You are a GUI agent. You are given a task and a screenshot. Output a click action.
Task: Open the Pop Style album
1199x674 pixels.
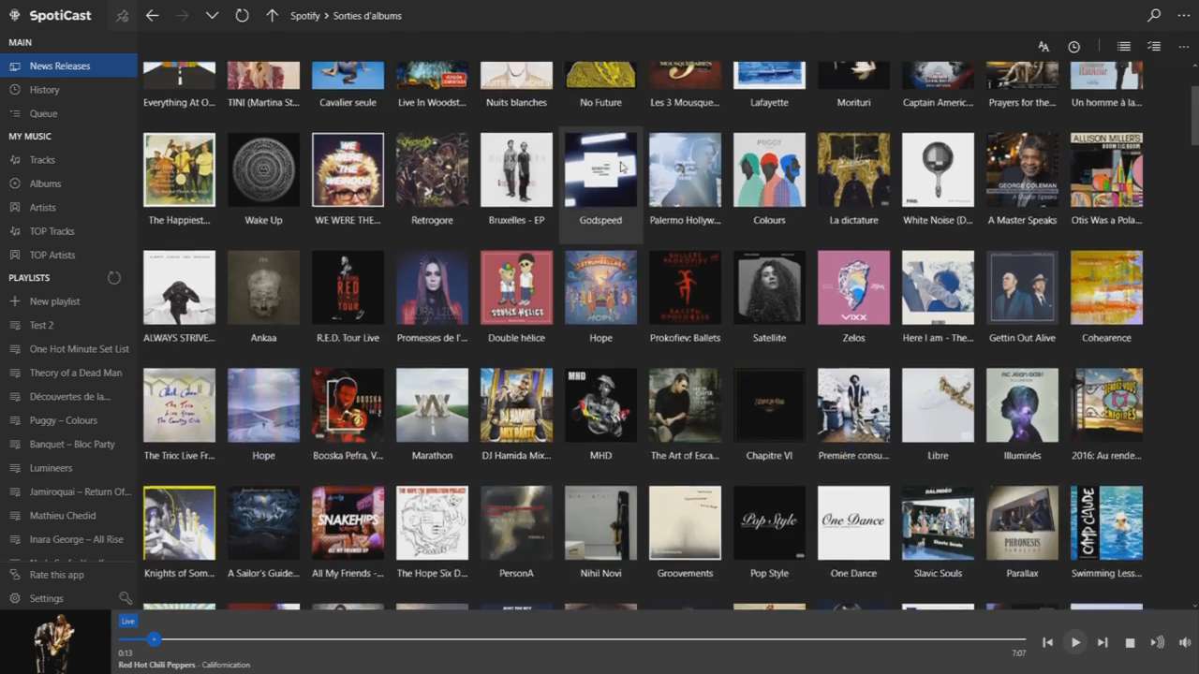769,534
